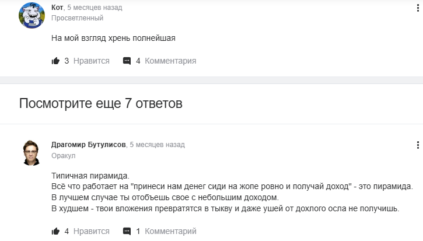Open the username link "Кот"

click(57, 8)
